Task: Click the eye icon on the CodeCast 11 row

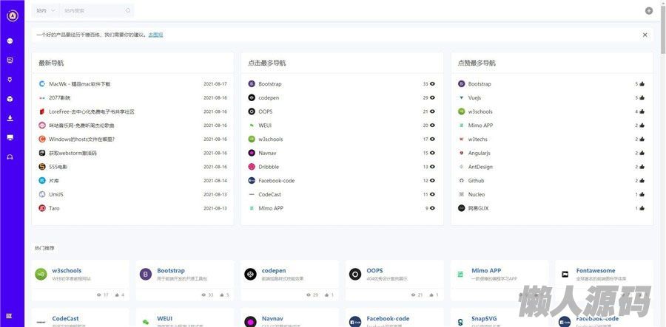Action: 432,194
